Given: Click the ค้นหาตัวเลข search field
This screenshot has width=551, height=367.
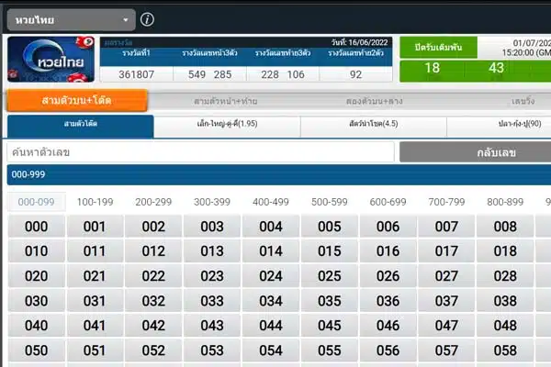Looking at the screenshot, I should click(200, 152).
